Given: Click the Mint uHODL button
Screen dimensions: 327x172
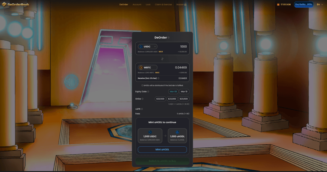Looking at the screenshot, I should click(x=162, y=150).
